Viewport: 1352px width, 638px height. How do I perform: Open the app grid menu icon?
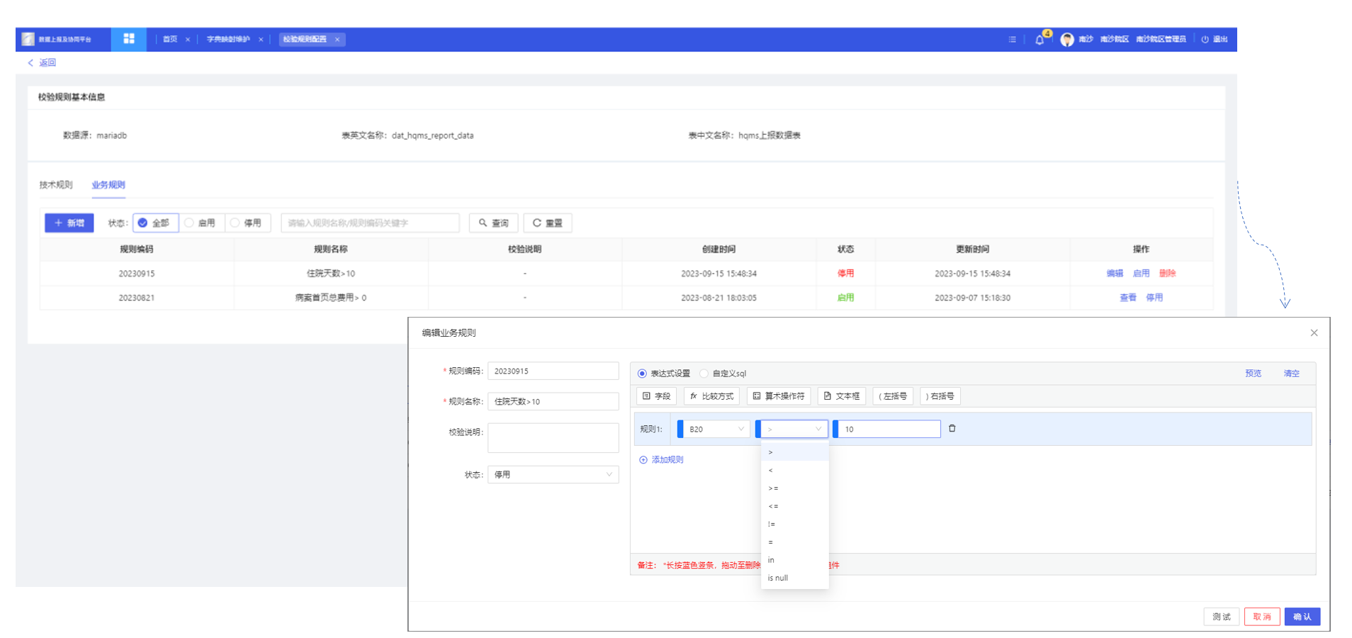point(129,39)
